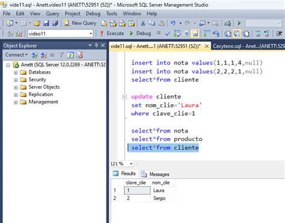This screenshot has height=223, width=285.
Task: Click the New Query toolbar button
Action: (80, 23)
